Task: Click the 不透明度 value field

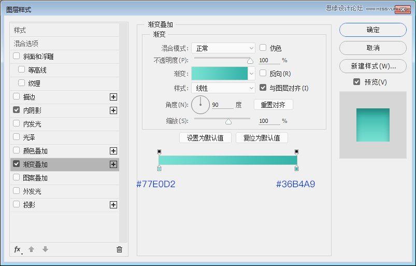Action: tap(269, 60)
